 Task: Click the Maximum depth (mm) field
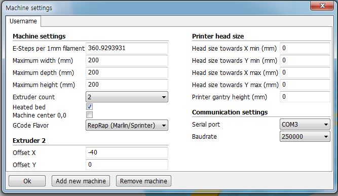(127, 72)
